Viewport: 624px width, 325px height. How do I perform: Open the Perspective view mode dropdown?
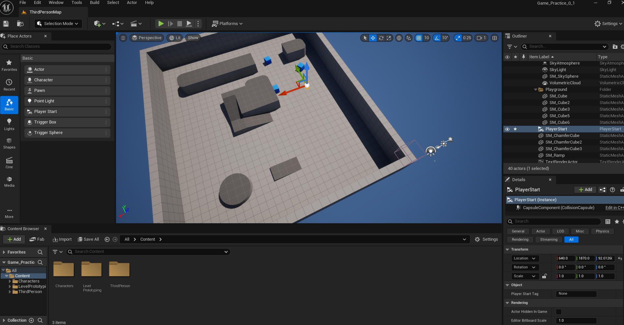tap(147, 38)
